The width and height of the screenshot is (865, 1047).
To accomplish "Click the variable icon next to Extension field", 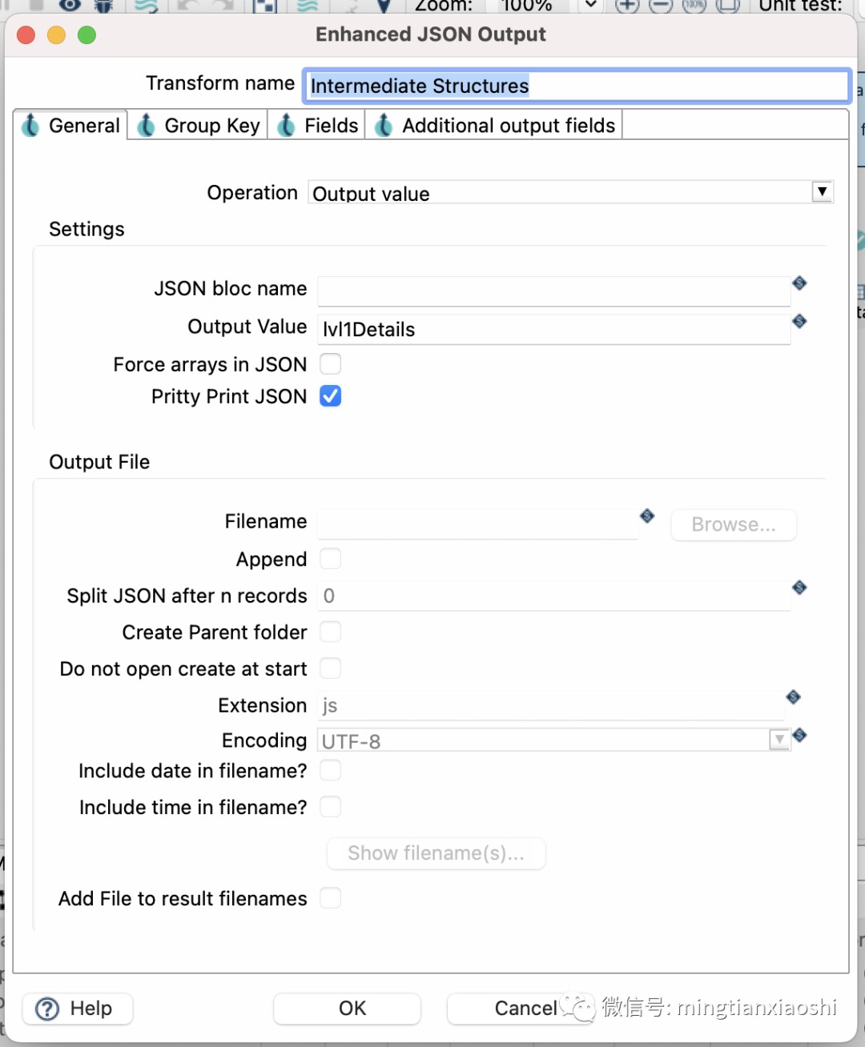I will [793, 696].
